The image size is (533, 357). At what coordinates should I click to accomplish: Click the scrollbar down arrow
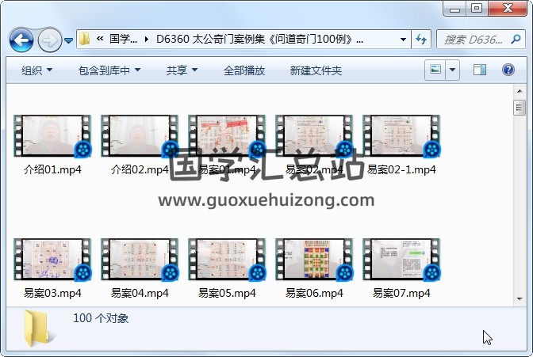tap(520, 299)
